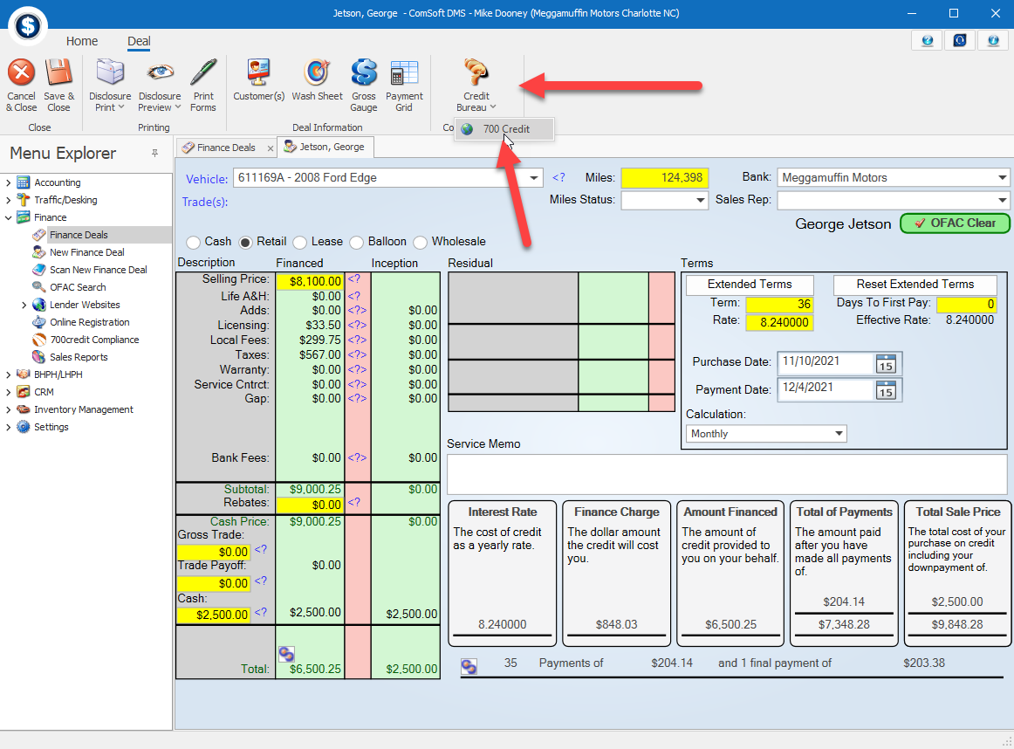Screen dimensions: 1014x749
Task: Expand Lender Websites node
Action: [x=24, y=306]
